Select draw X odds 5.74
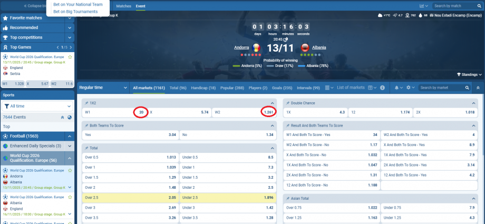The image size is (485, 224). click(x=179, y=112)
